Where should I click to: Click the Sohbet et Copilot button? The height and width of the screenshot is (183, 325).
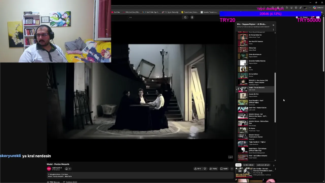[x=318, y=8]
